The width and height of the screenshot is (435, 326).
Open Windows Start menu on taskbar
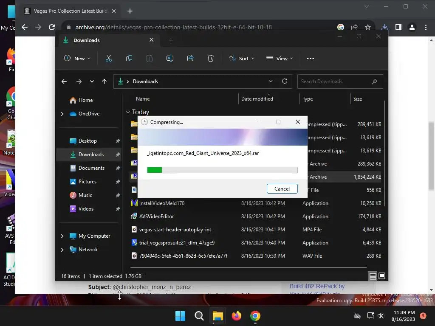click(x=180, y=316)
